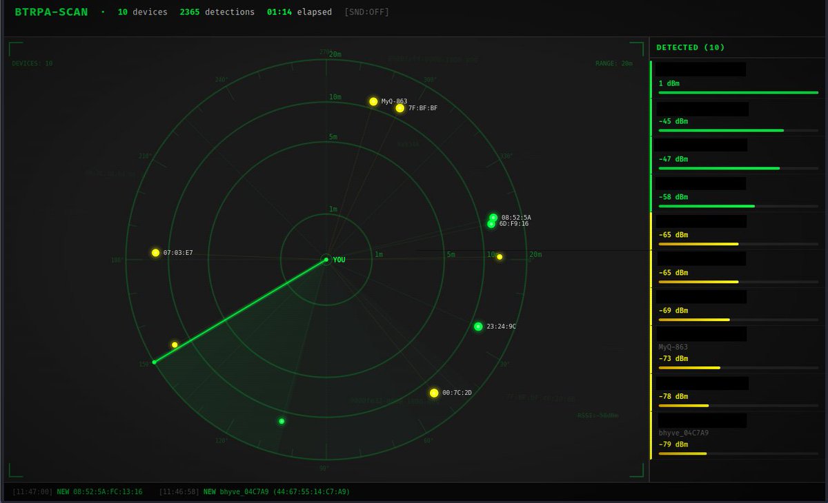Open the -69 dBm device row
Screen dimensions: 828x503
(736, 306)
